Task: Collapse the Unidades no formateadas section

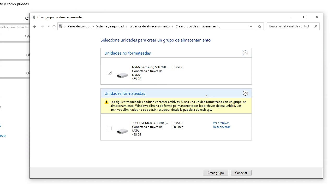Action: click(x=245, y=53)
